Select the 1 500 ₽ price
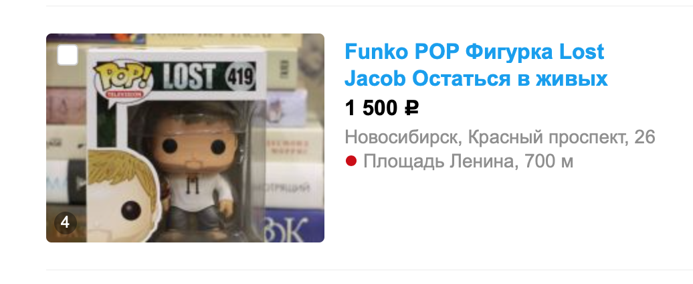Screen dimensions: 693x284 point(381,108)
